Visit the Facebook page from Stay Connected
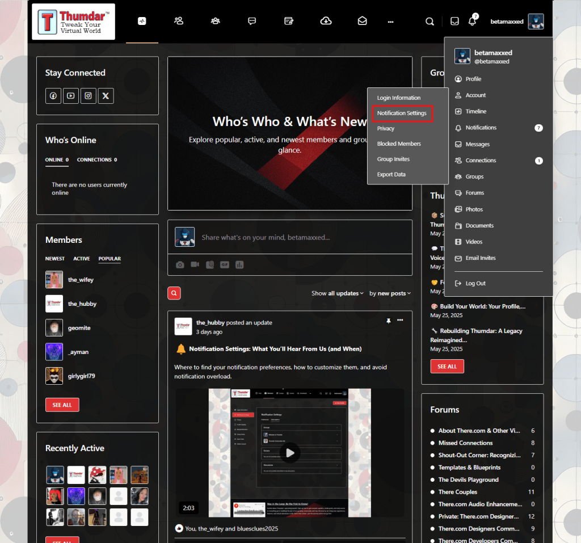The height and width of the screenshot is (543, 581). click(53, 96)
